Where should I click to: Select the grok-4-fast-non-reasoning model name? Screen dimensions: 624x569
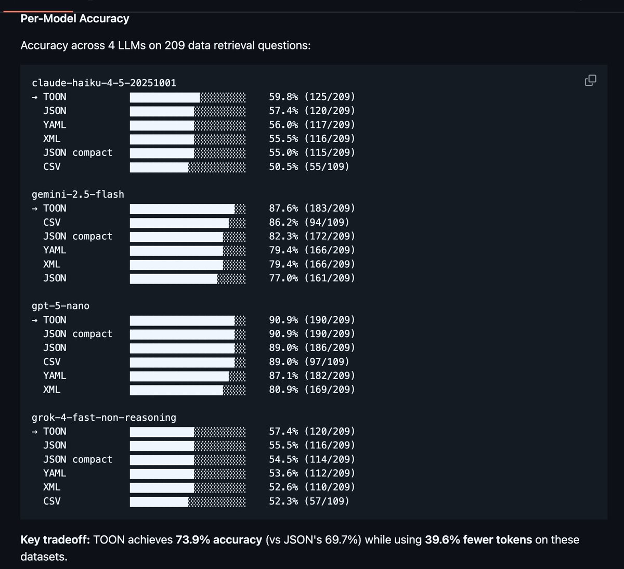pos(104,417)
